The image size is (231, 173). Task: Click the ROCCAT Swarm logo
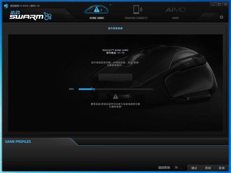(30, 16)
